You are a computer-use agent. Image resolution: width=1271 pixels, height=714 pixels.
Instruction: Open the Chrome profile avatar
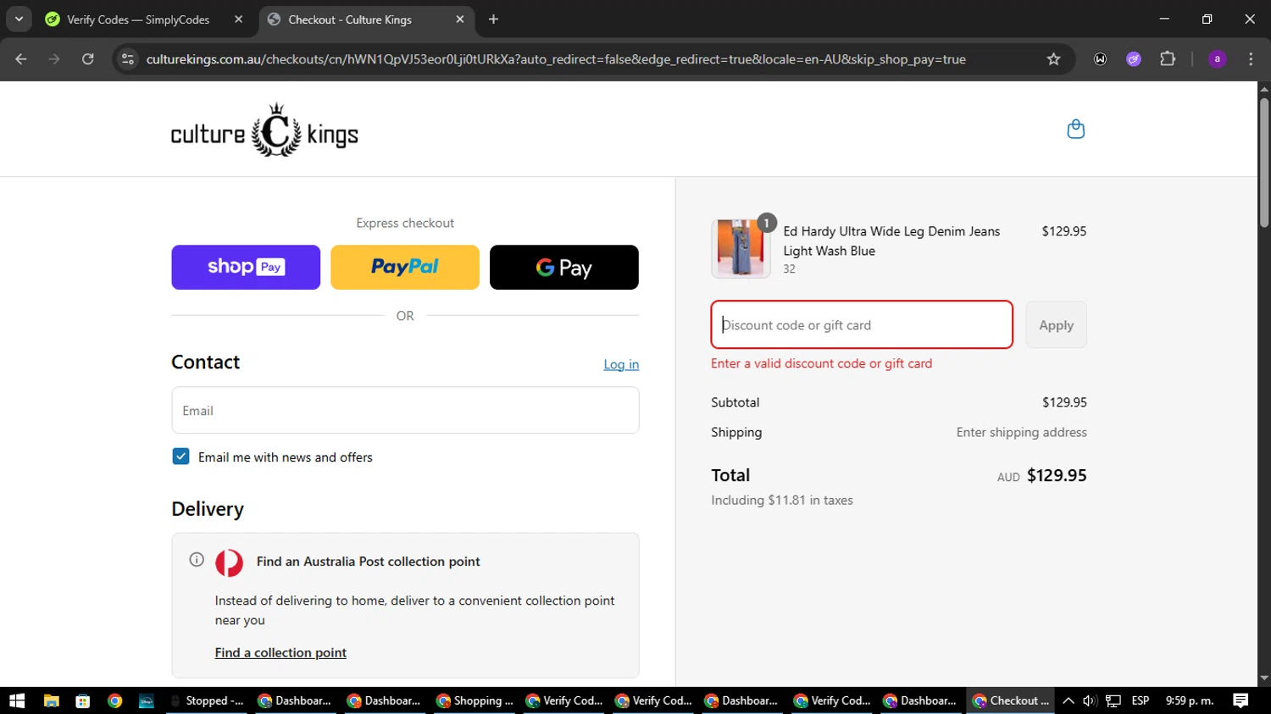coord(1217,59)
